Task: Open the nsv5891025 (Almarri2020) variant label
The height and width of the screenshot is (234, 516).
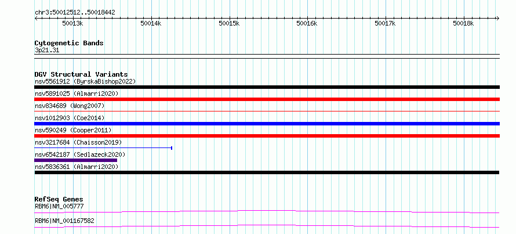Action: [x=77, y=93]
